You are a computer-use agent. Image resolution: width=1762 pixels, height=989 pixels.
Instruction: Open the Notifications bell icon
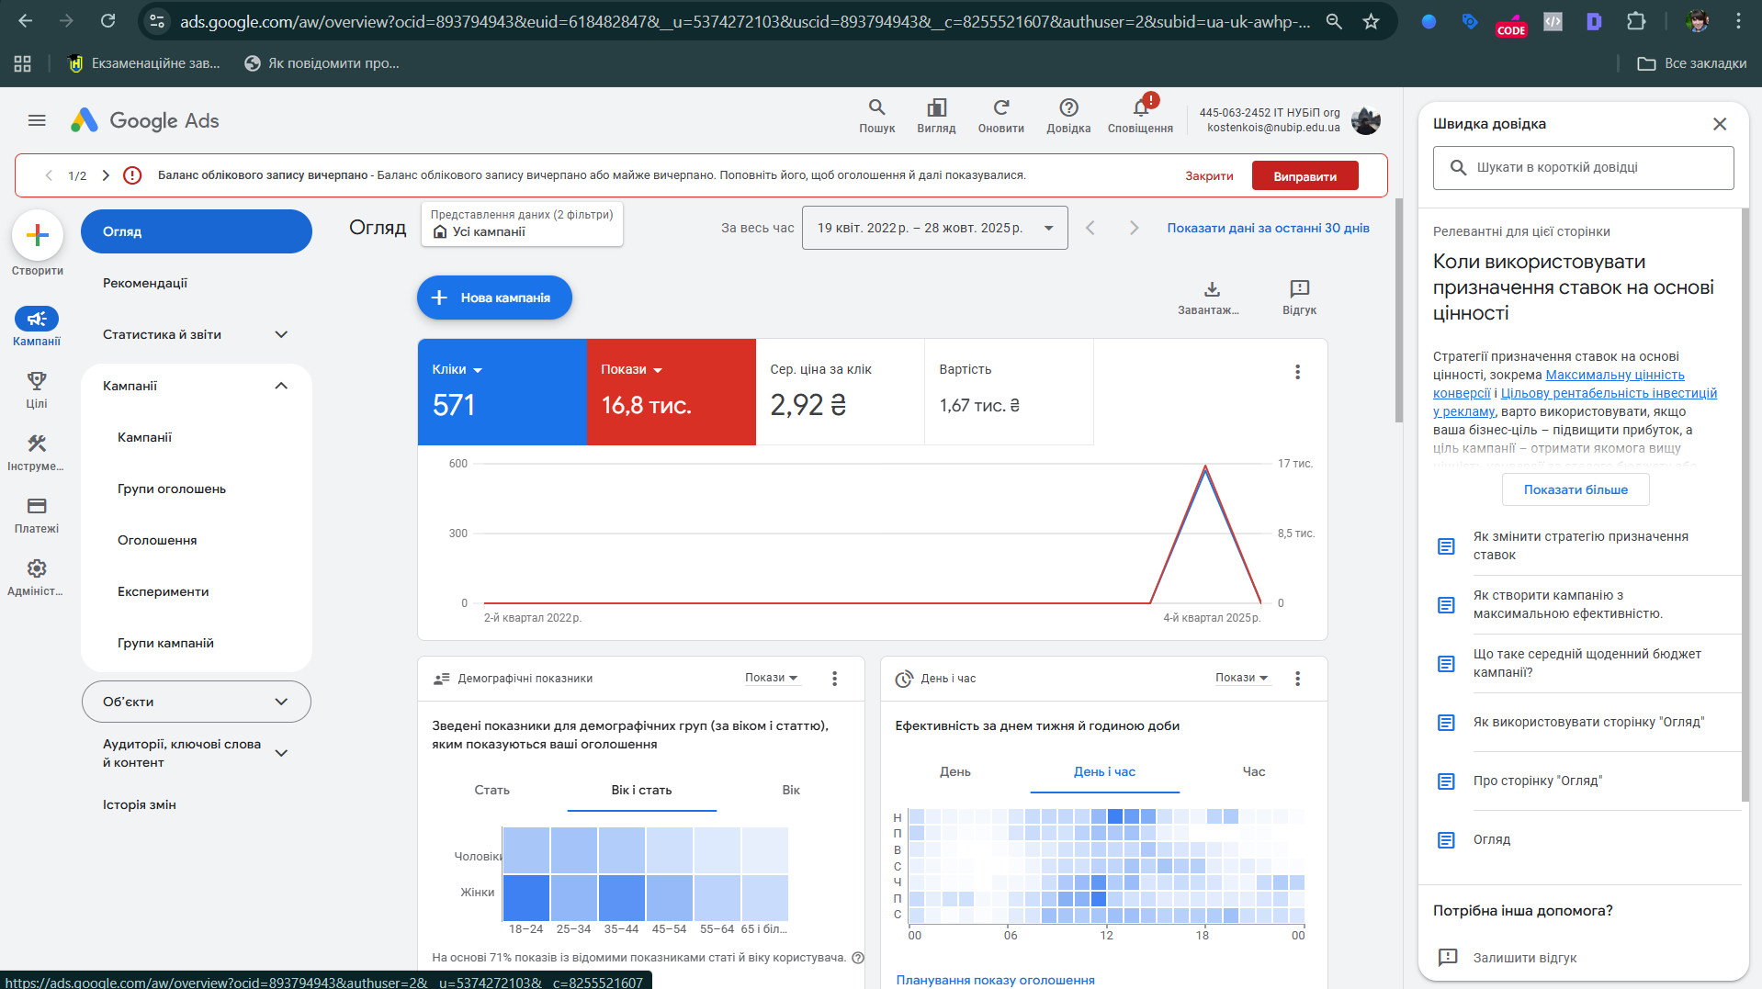(1140, 108)
